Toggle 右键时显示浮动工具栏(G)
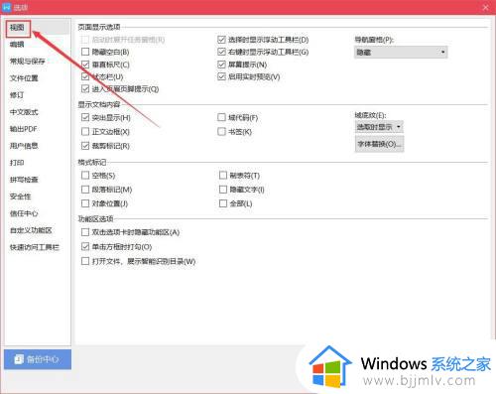Image resolution: width=496 pixels, height=394 pixels. [221, 52]
